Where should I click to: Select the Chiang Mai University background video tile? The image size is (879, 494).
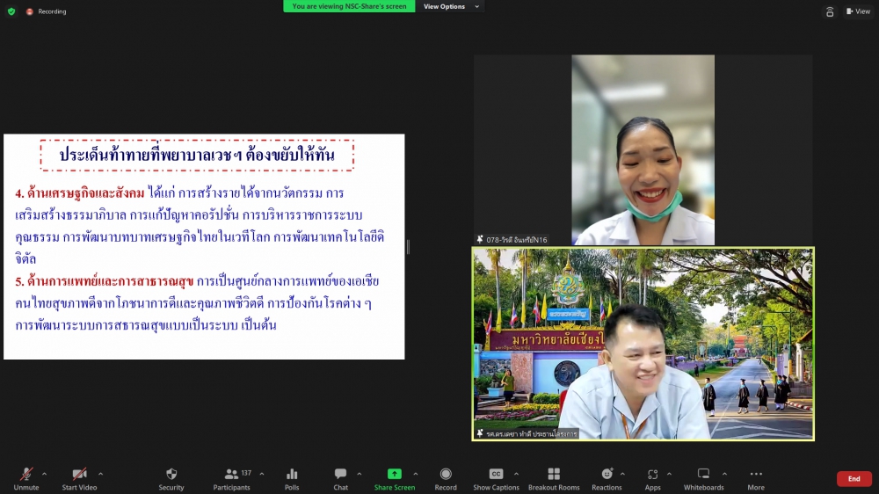643,344
